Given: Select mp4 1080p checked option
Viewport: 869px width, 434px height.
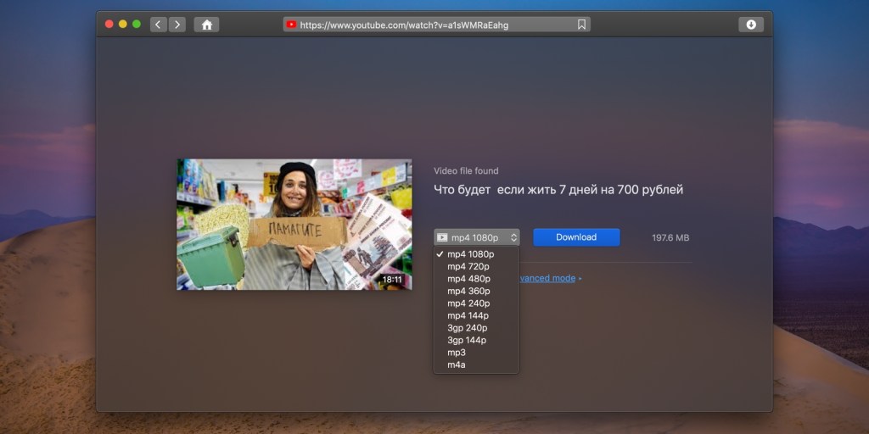Looking at the screenshot, I should [470, 254].
